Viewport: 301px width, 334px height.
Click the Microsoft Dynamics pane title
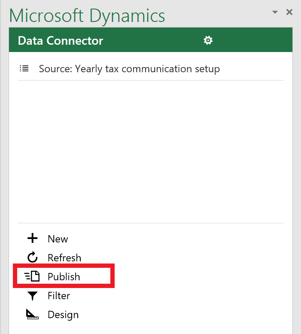click(x=87, y=16)
